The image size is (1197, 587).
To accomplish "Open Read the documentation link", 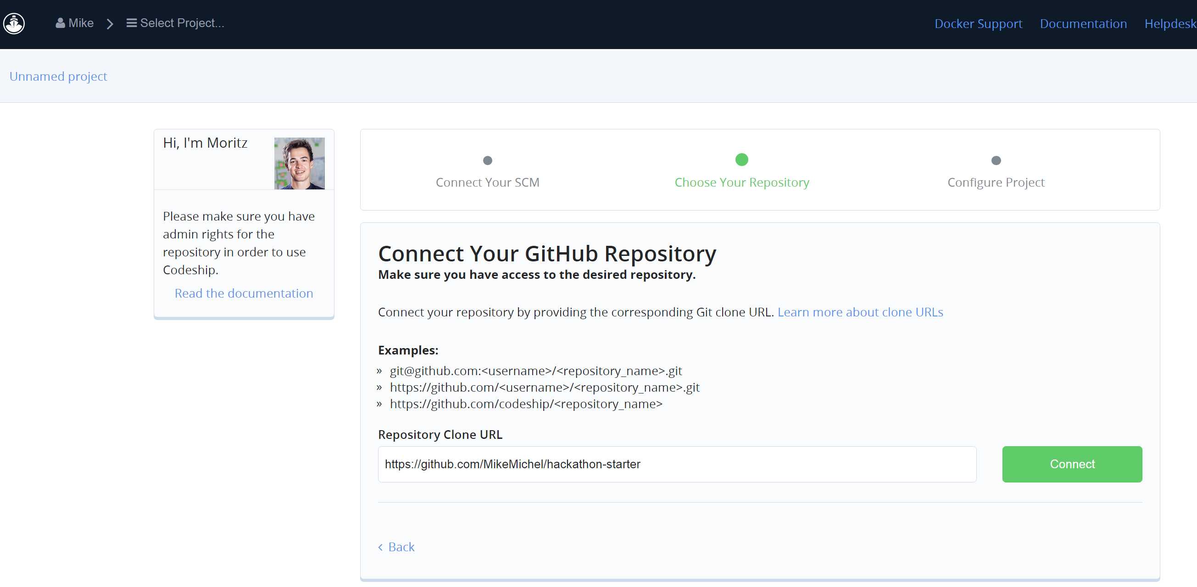I will pyautogui.click(x=244, y=293).
